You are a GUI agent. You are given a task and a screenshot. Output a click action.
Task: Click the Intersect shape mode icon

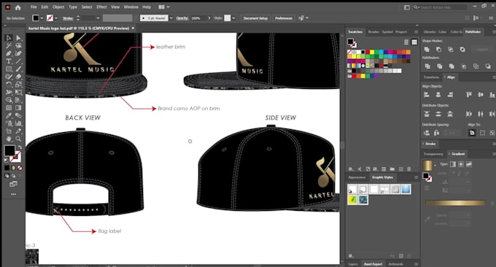451,50
